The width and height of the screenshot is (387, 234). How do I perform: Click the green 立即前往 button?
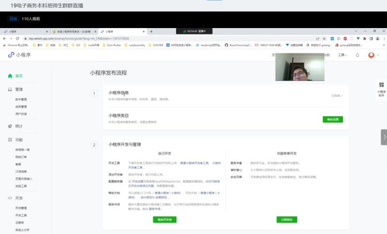click(x=286, y=219)
